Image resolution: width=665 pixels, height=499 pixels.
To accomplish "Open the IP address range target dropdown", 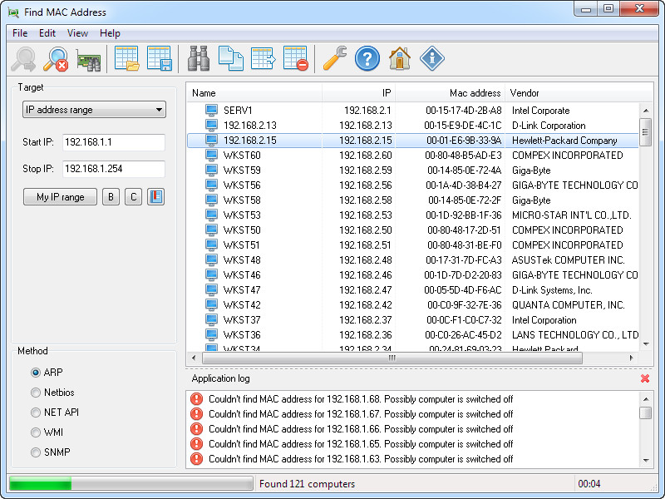I will pyautogui.click(x=94, y=110).
